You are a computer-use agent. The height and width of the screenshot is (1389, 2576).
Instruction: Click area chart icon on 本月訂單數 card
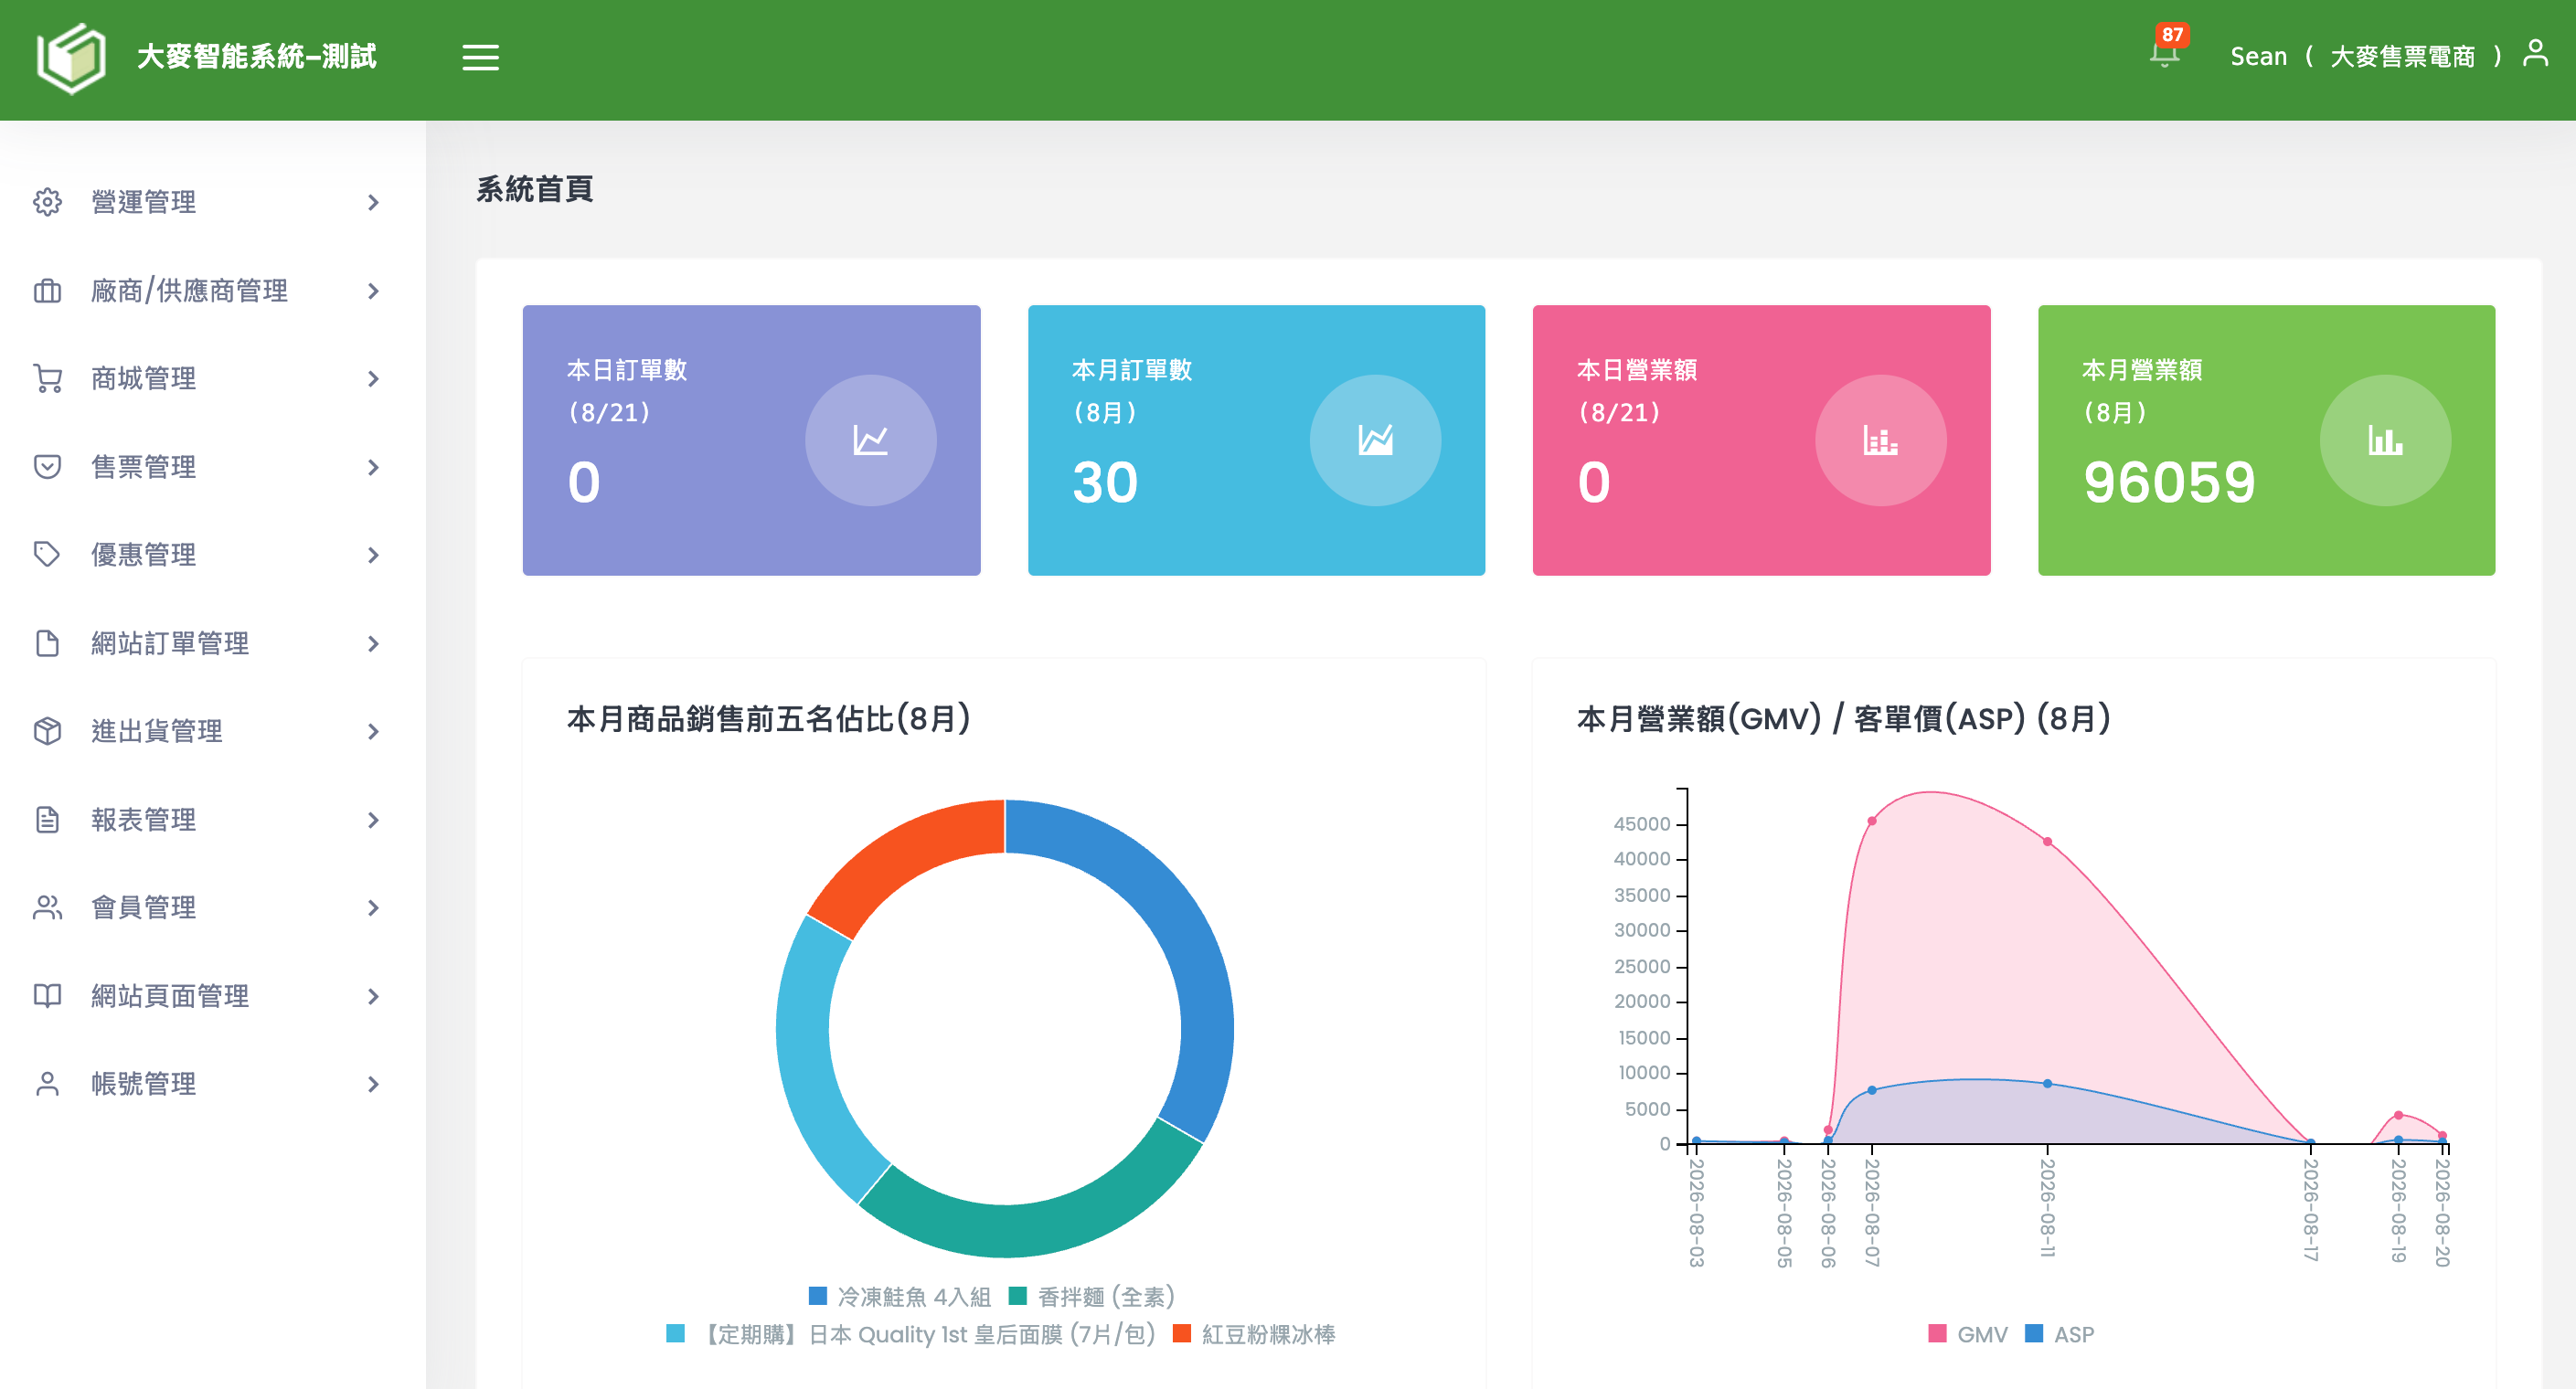click(x=1375, y=440)
